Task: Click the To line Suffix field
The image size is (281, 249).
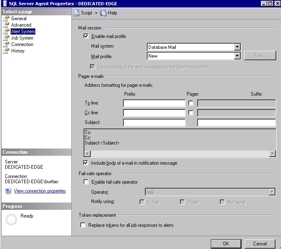Action: point(236,103)
